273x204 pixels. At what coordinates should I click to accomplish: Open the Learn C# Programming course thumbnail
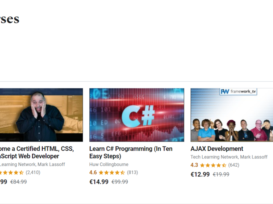pos(137,115)
